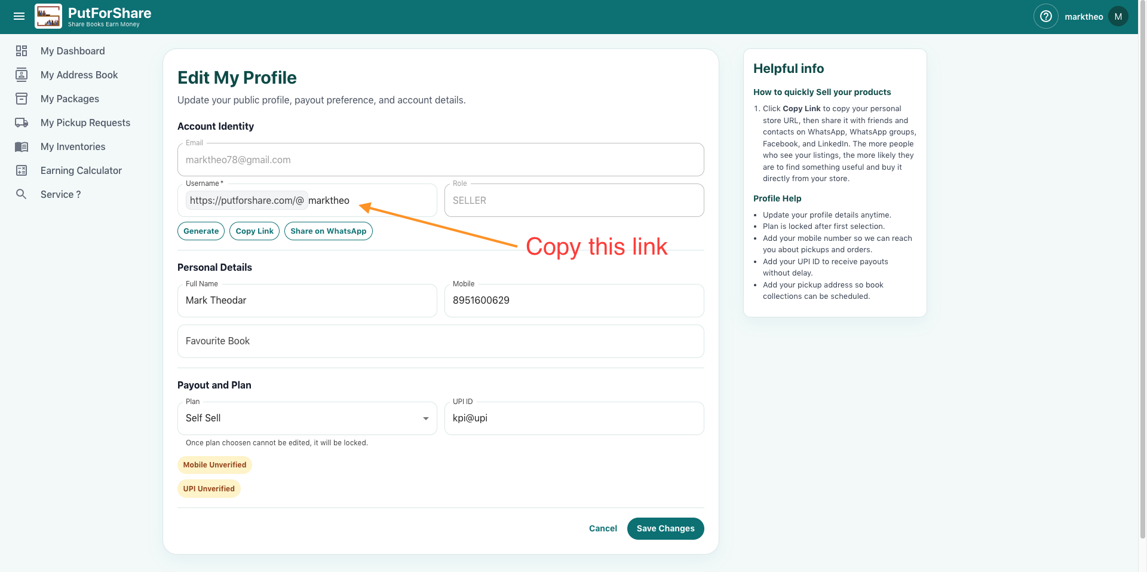Click the Account Identity section heading
This screenshot has height=572, width=1147.
[x=216, y=126]
